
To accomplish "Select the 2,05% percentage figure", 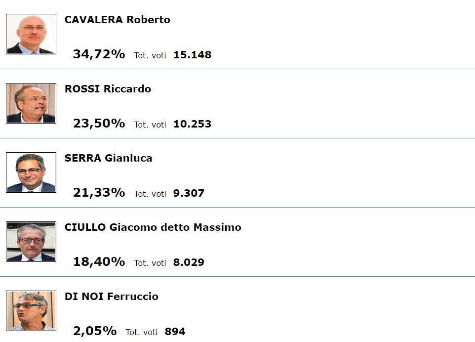I will pyautogui.click(x=94, y=331).
